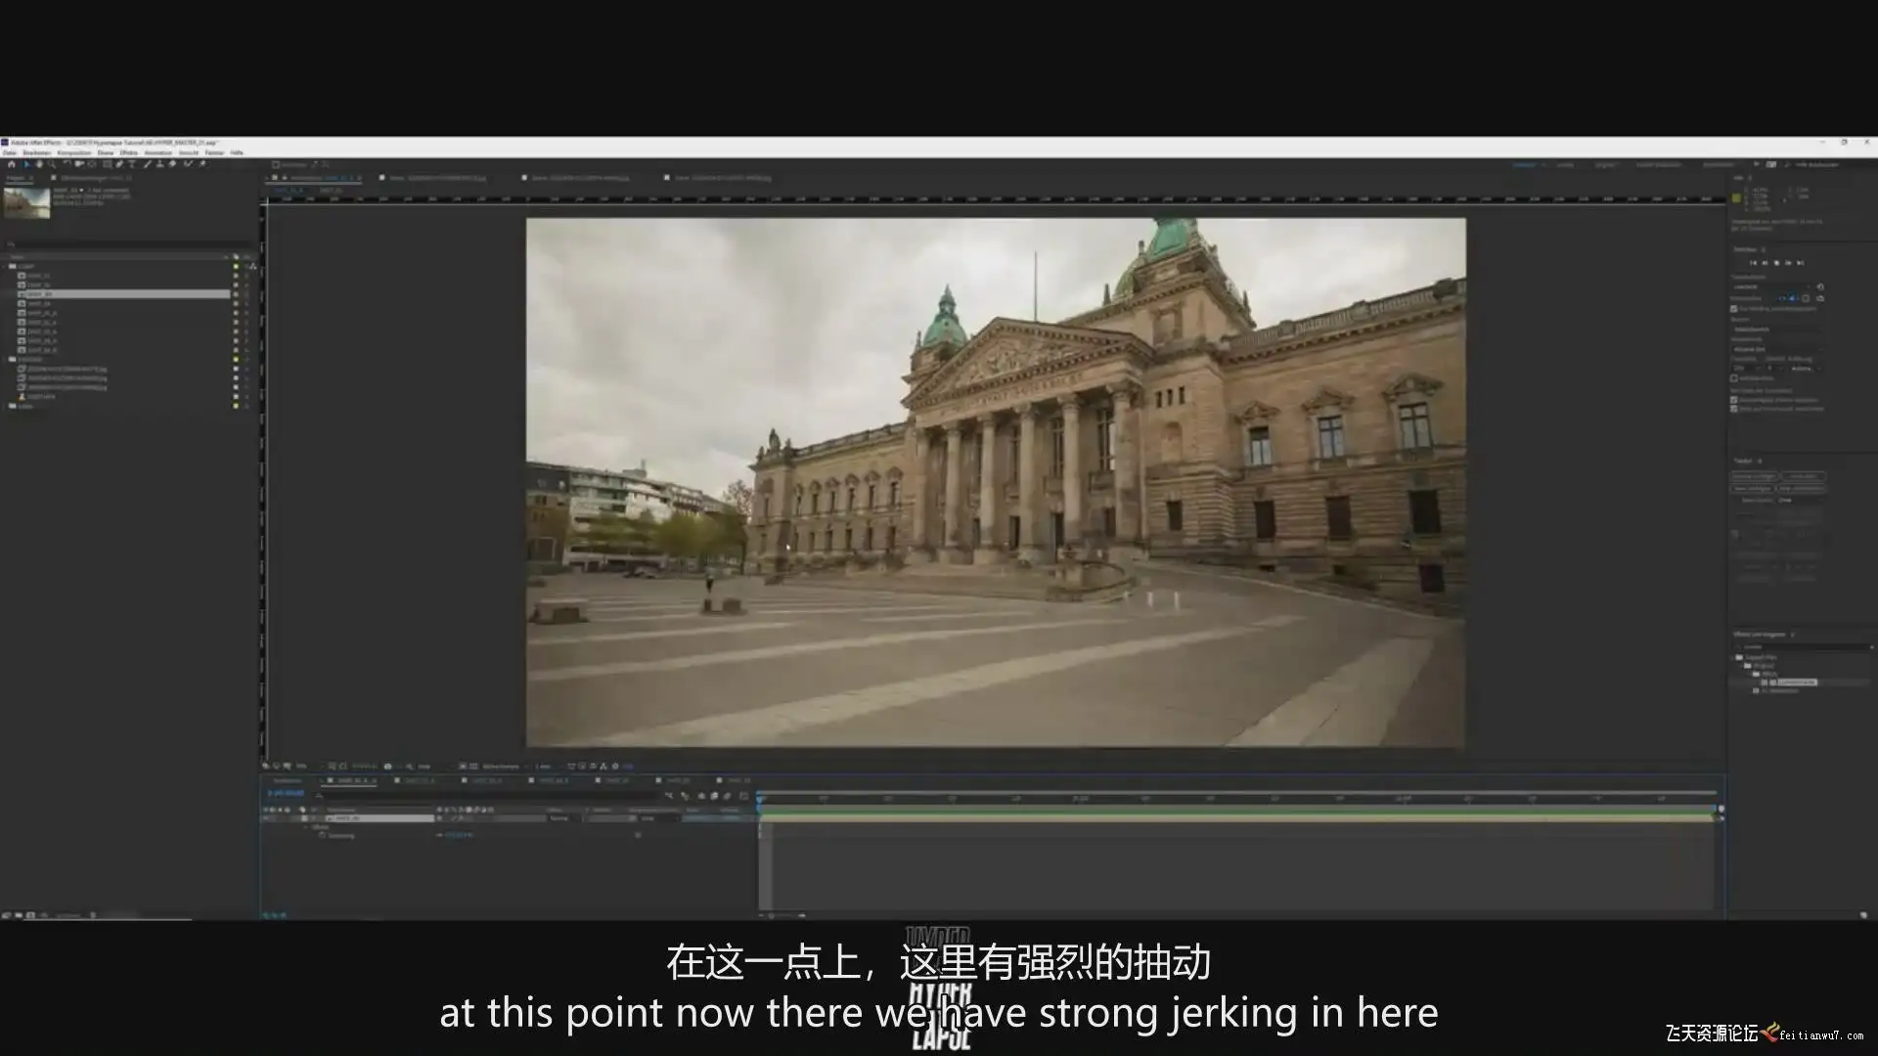
Task: Open the Animation menu
Action: (x=158, y=153)
